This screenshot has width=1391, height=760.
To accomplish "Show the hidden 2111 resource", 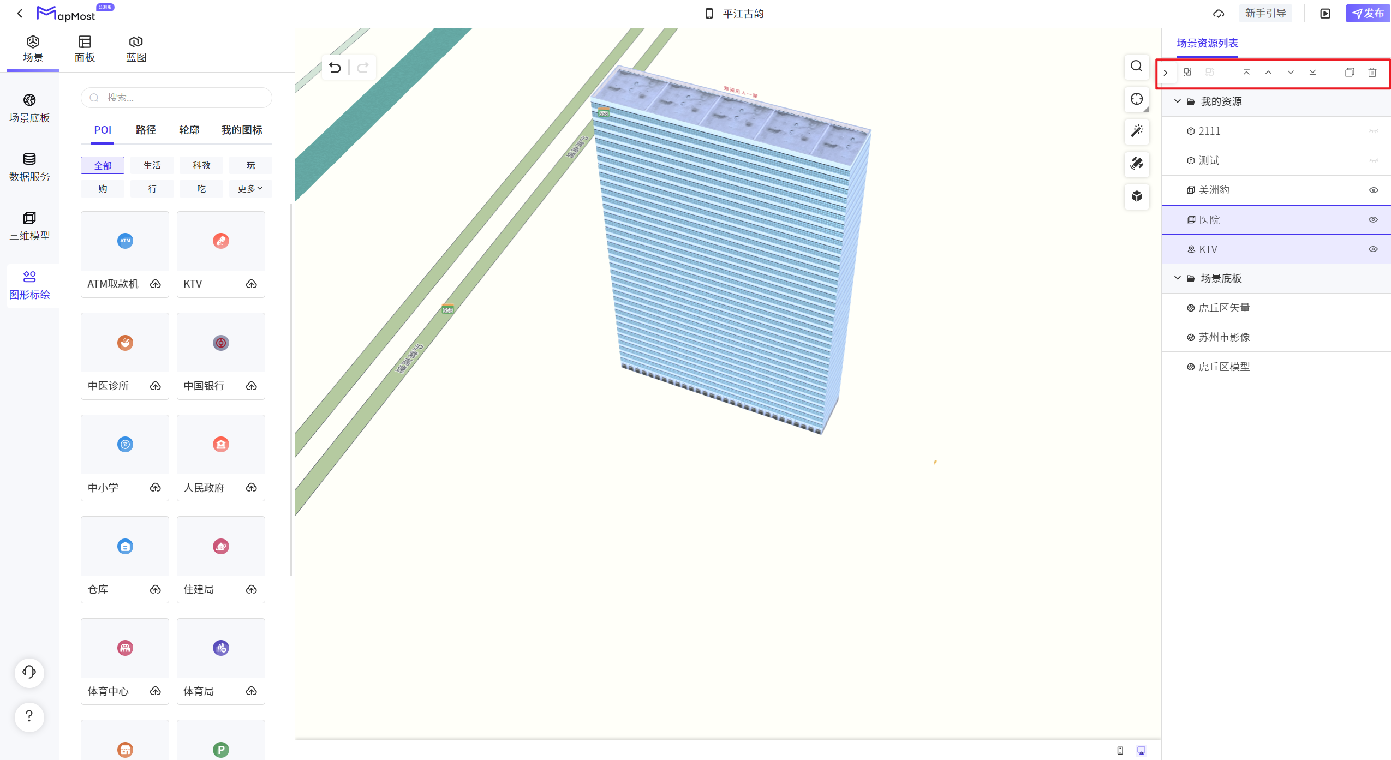I will click(1374, 131).
